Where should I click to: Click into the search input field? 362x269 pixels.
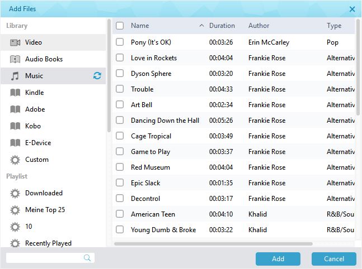tap(45, 258)
